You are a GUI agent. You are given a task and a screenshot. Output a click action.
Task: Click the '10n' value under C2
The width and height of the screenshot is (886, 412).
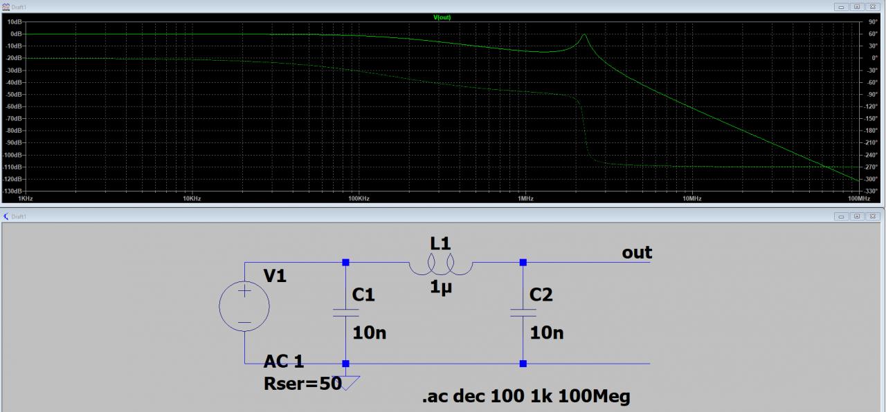547,333
